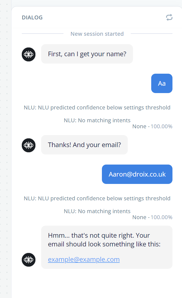
Task: Click the 'New session started' divider label
Action: 97,34
